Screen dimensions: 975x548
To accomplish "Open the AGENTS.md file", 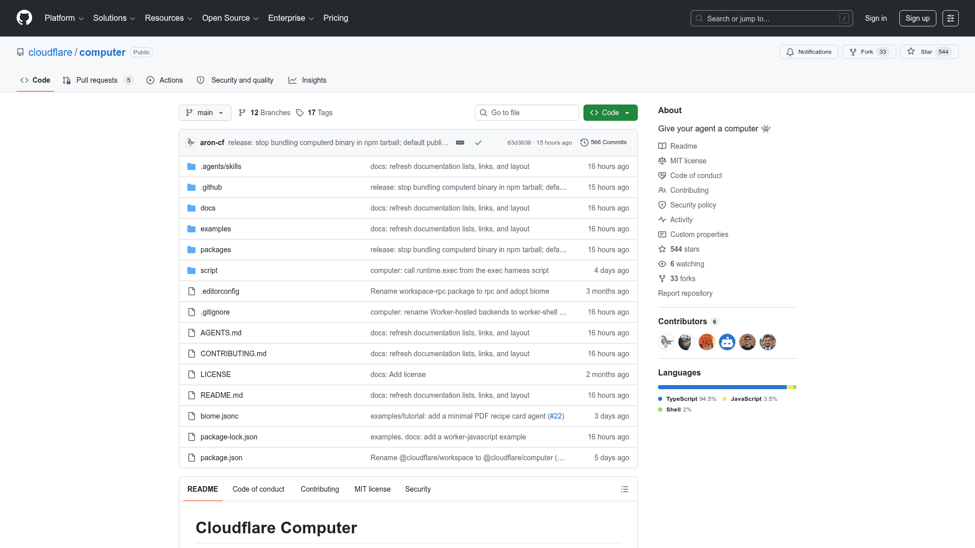I will pyautogui.click(x=221, y=333).
